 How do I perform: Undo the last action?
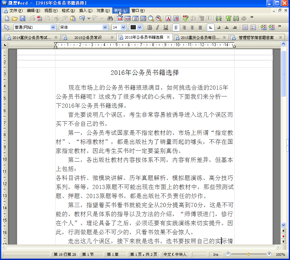pyautogui.click(x=82, y=18)
